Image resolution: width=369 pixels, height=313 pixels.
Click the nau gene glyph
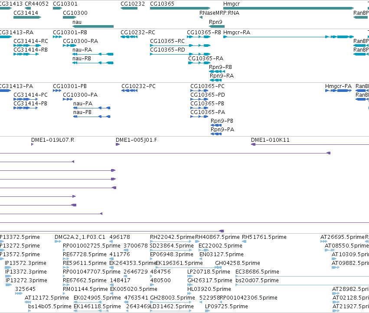point(93,26)
